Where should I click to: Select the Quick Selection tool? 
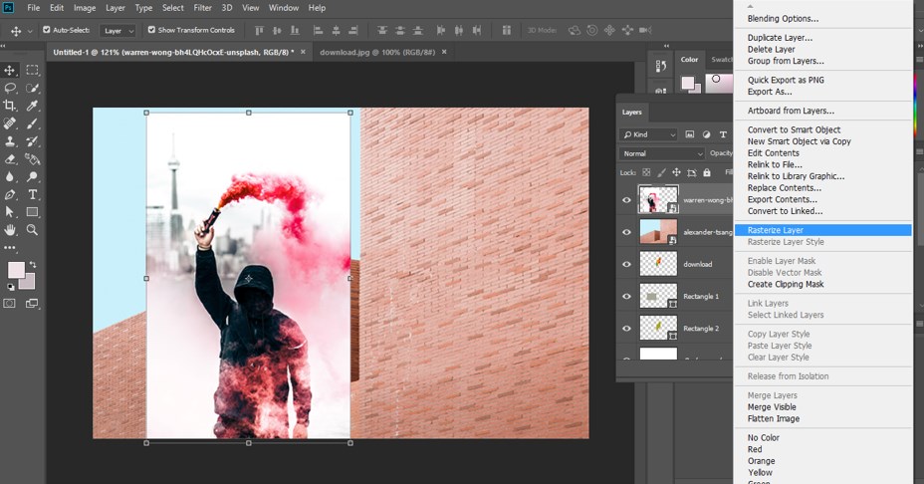click(x=33, y=88)
